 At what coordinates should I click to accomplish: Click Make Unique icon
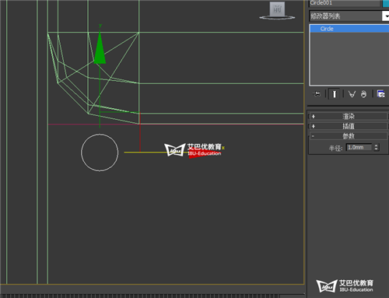352,94
